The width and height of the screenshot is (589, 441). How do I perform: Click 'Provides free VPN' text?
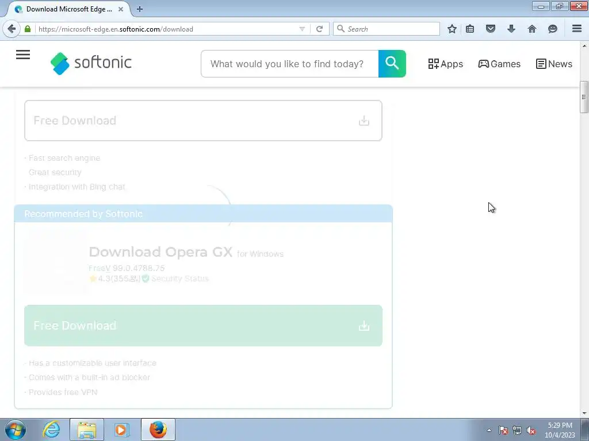pyautogui.click(x=63, y=392)
